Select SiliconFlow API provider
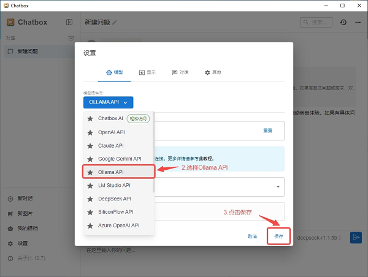This screenshot has width=368, height=277. (x=118, y=212)
